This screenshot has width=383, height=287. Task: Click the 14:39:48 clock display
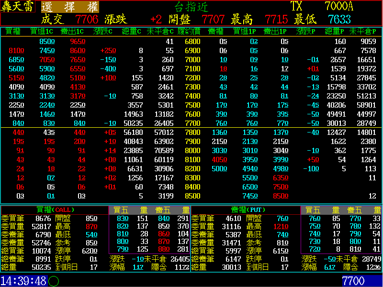coord(24,281)
